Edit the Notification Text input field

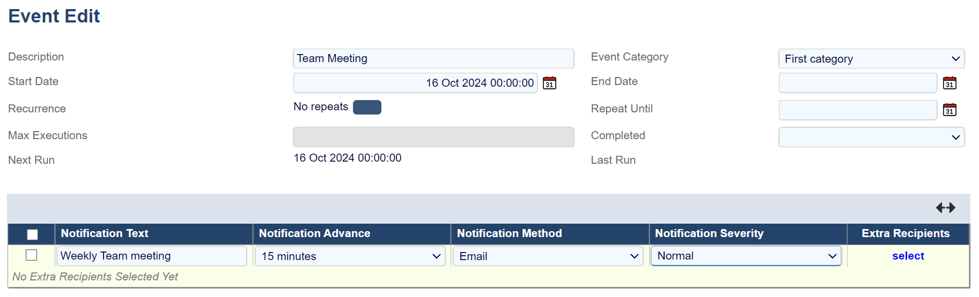coord(151,256)
